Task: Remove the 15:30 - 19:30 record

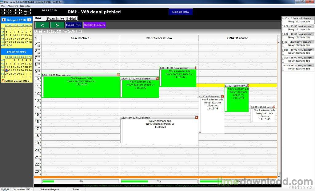Action: pos(197,118)
